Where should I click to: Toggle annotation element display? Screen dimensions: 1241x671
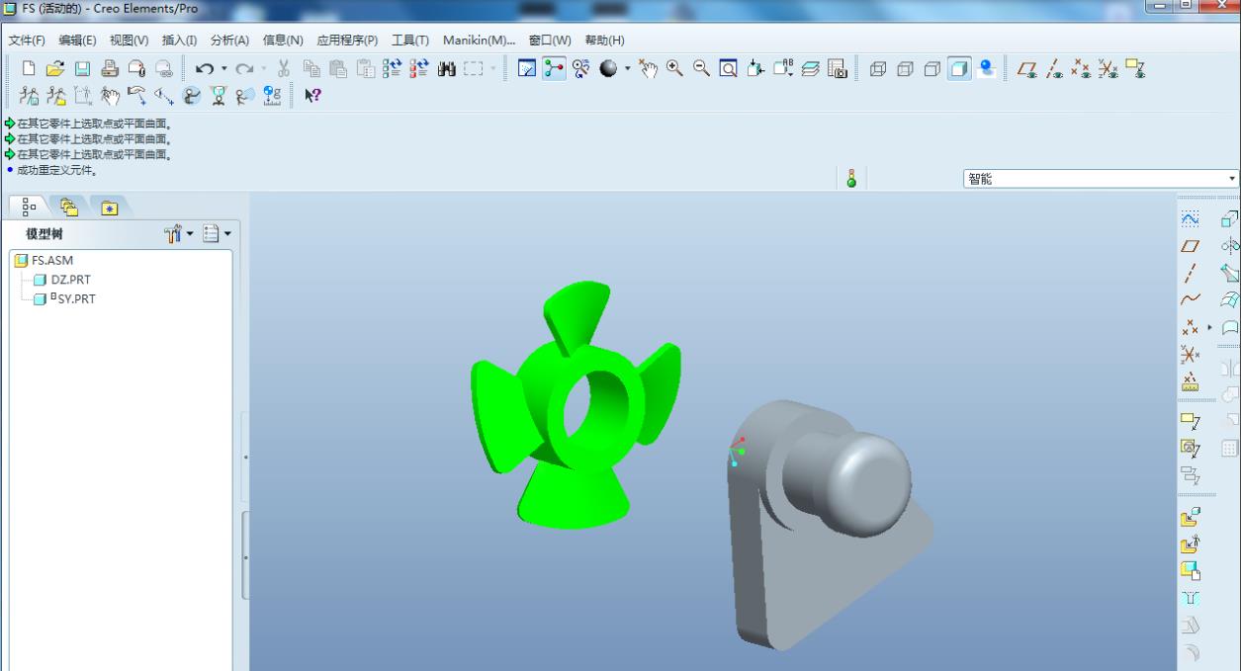pos(1135,69)
